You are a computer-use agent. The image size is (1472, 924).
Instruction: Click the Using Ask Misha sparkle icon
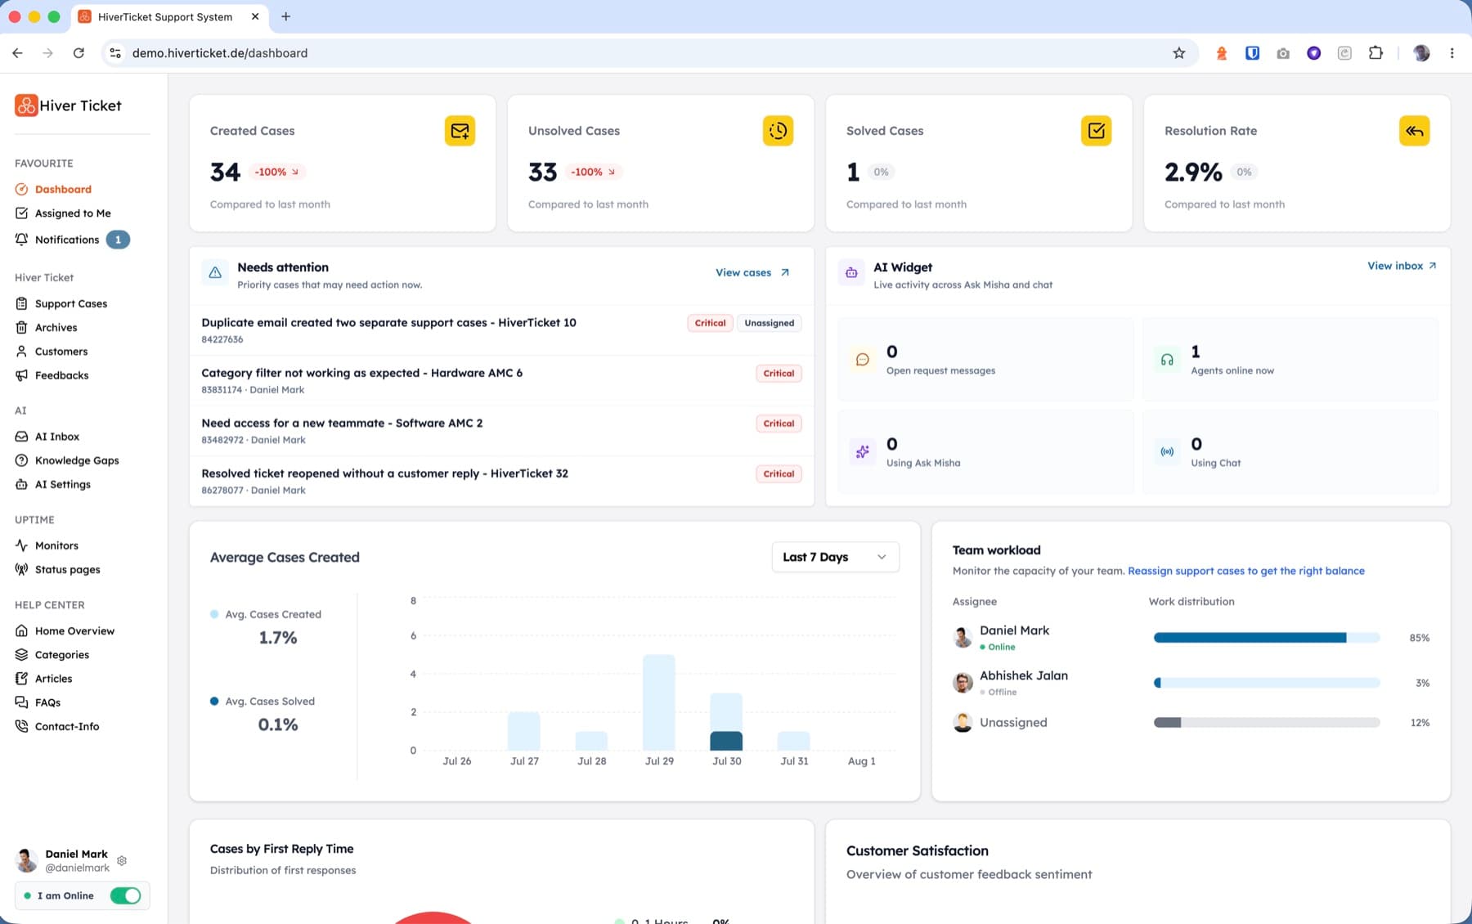pyautogui.click(x=862, y=451)
